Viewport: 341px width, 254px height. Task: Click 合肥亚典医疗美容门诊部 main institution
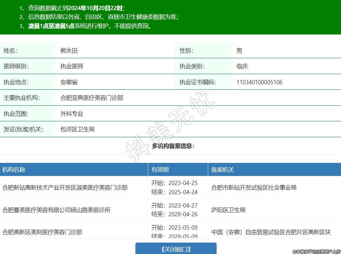pos(92,98)
